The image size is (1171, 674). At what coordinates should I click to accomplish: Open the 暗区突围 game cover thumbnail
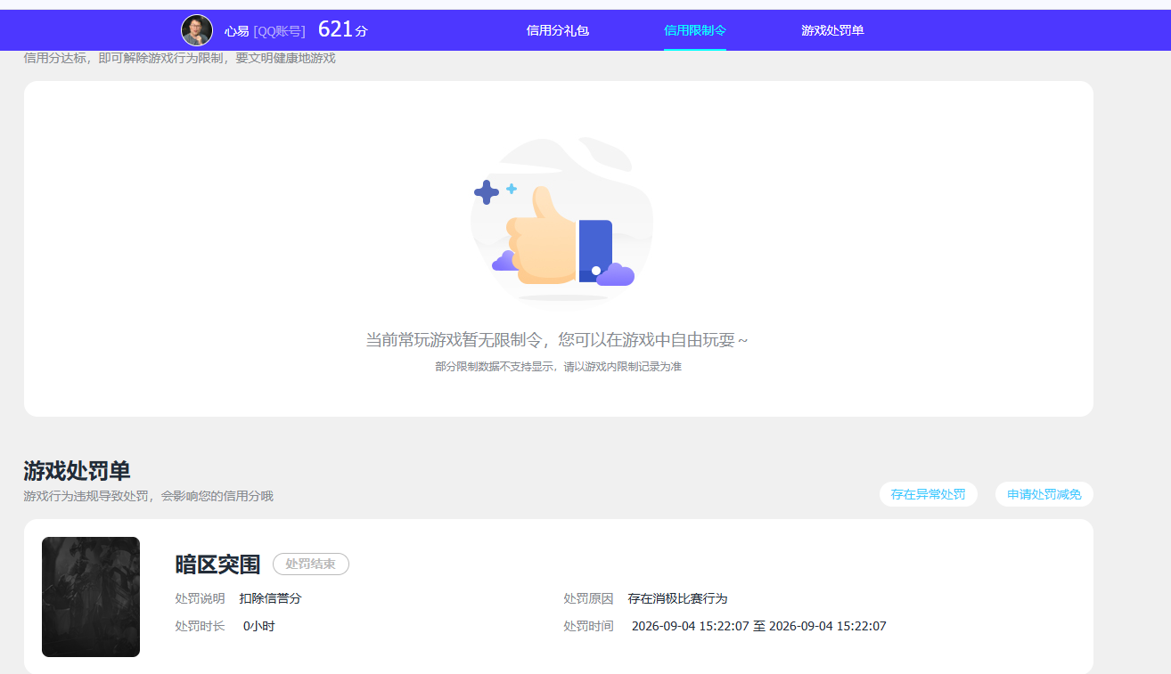[91, 597]
